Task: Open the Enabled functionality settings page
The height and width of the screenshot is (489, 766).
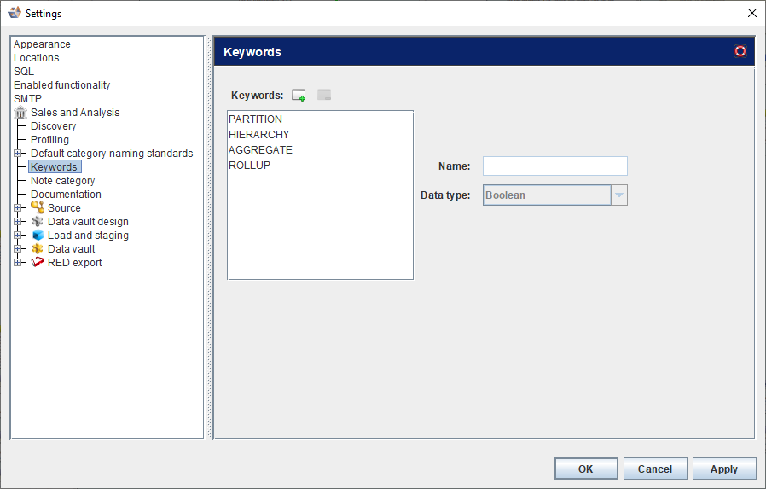Action: [61, 85]
